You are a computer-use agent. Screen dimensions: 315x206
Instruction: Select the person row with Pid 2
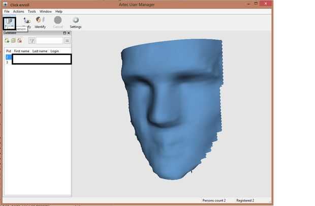(38, 57)
